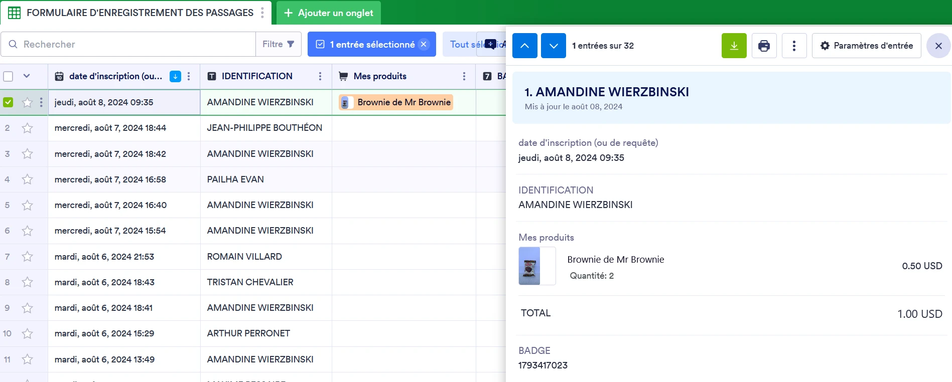
Task: Print the current entry
Action: [764, 46]
